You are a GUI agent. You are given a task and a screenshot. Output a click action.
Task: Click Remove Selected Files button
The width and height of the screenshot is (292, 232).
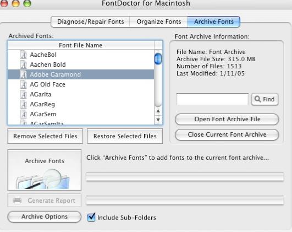tap(45, 136)
